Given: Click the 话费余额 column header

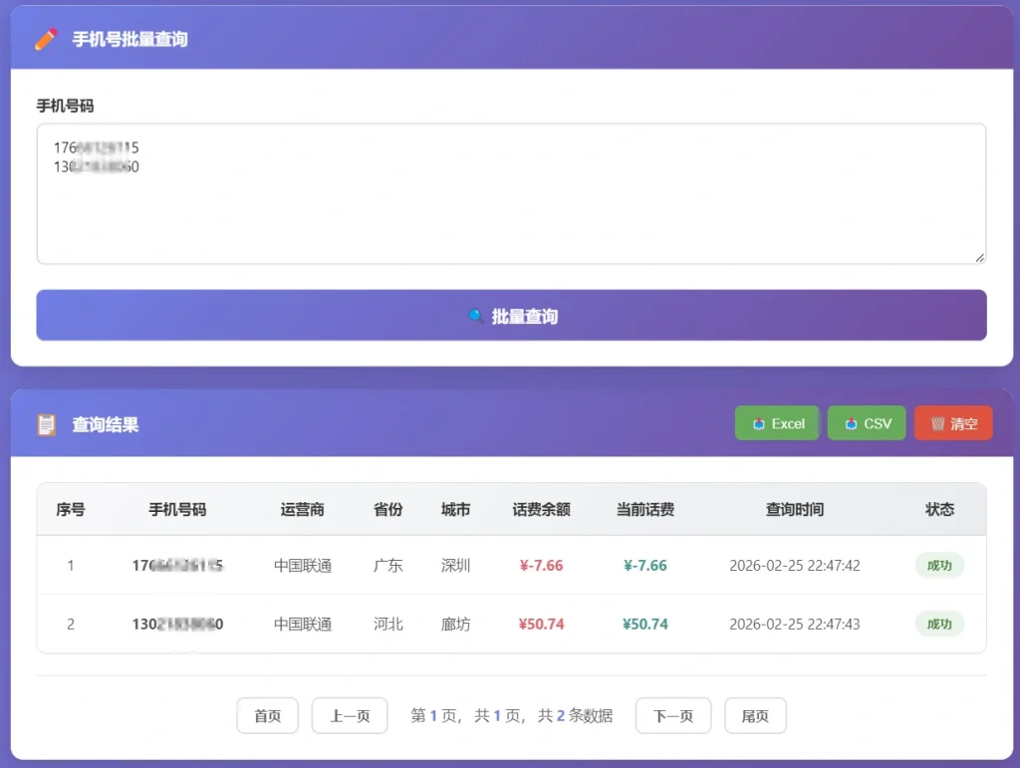Looking at the screenshot, I should point(541,509).
